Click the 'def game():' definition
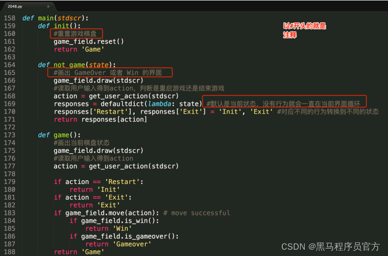 pos(59,135)
